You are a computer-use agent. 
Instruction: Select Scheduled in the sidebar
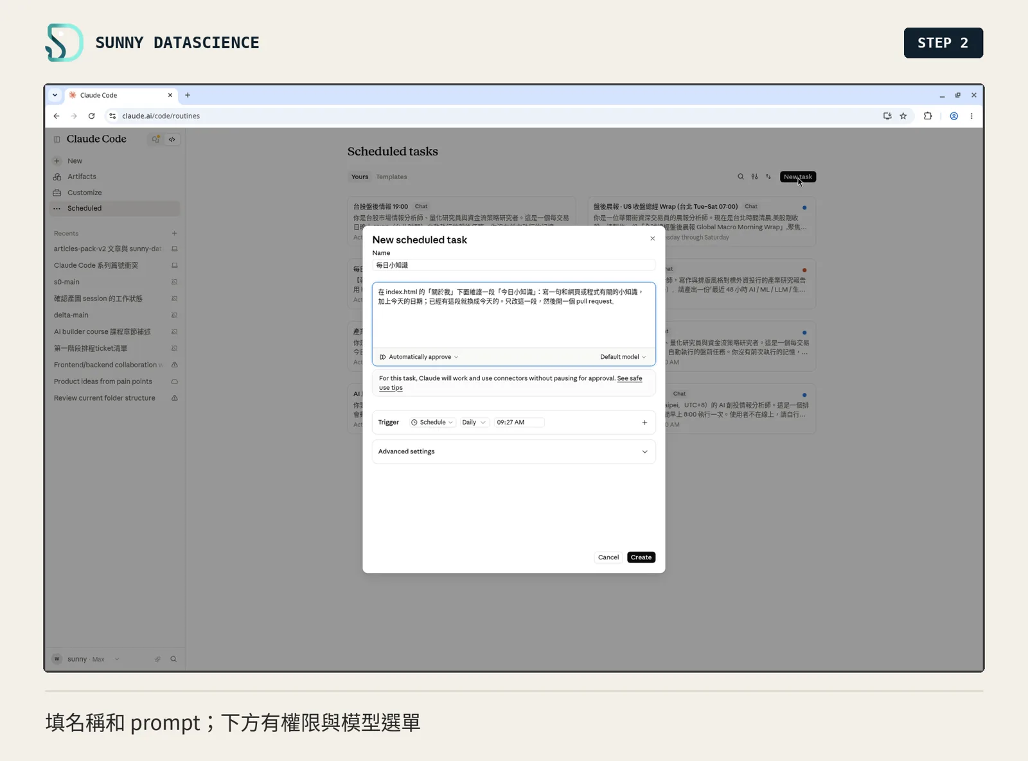[115, 208]
